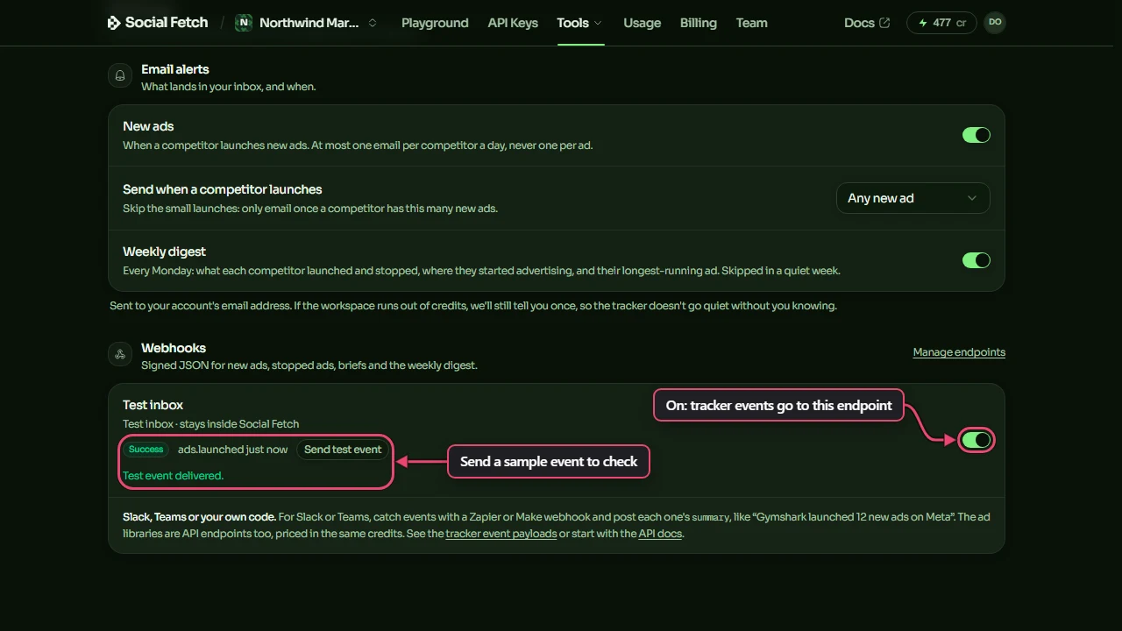The height and width of the screenshot is (631, 1122).
Task: Go to Team page
Action: (751, 23)
